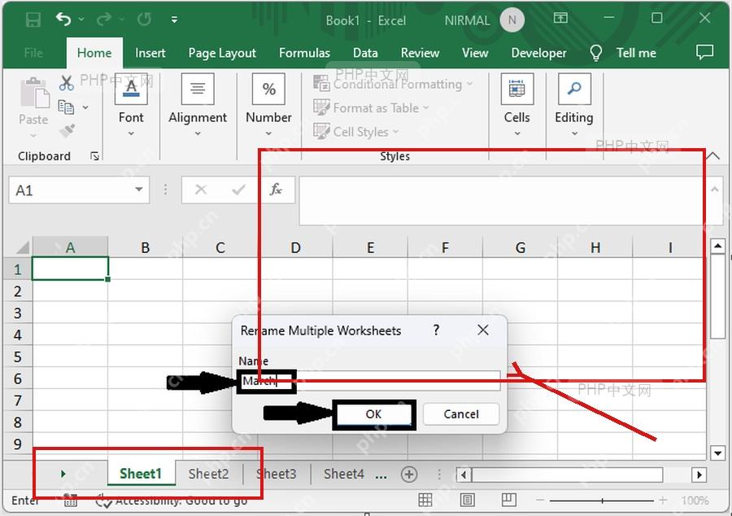Viewport: 732px width, 516px height.
Task: Expand the Copy dropdown arrow
Action: pyautogui.click(x=85, y=107)
